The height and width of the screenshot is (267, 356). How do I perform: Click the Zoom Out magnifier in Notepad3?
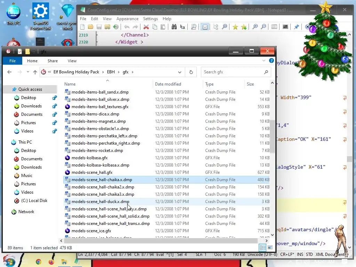(x=264, y=27)
